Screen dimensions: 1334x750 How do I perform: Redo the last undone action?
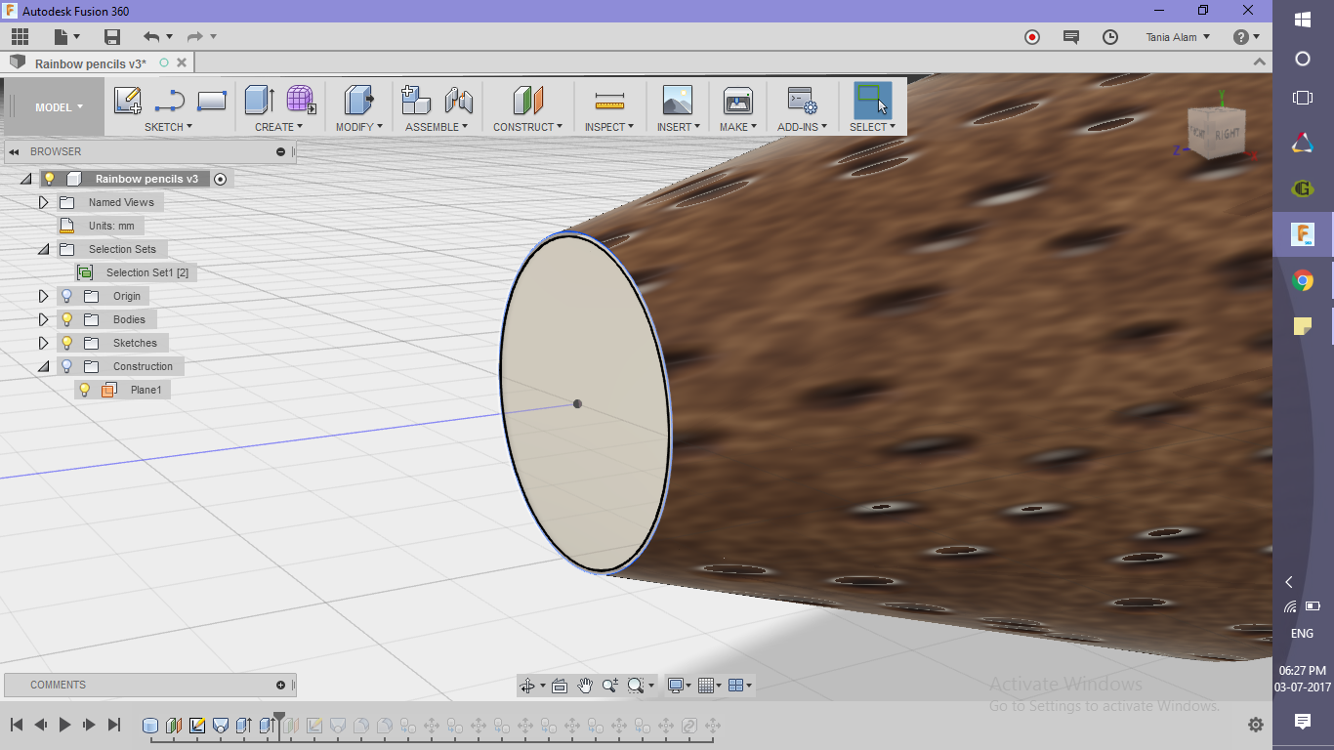[x=194, y=37]
